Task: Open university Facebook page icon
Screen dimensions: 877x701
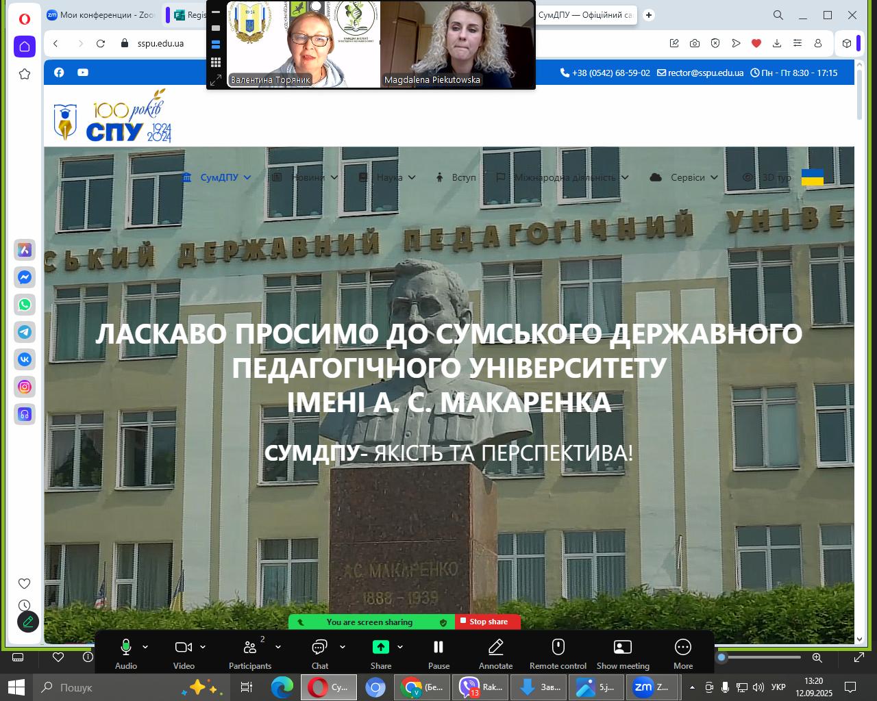Action: [59, 72]
